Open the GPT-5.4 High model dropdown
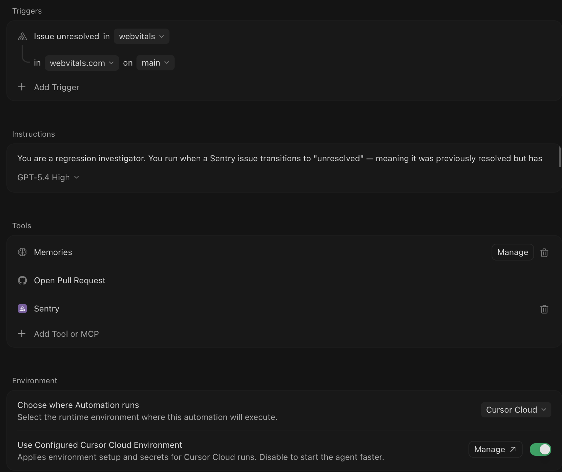 (x=48, y=177)
